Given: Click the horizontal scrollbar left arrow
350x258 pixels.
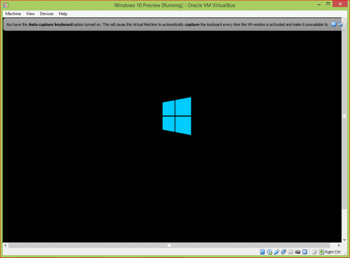Looking at the screenshot, I should pos(5,245).
